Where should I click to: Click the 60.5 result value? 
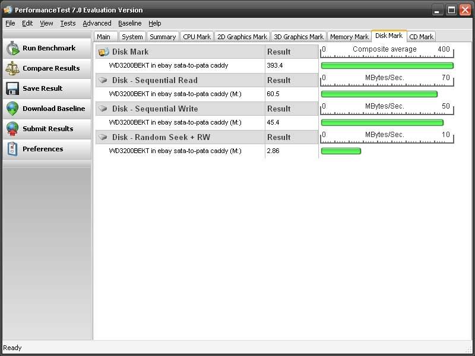click(x=273, y=94)
